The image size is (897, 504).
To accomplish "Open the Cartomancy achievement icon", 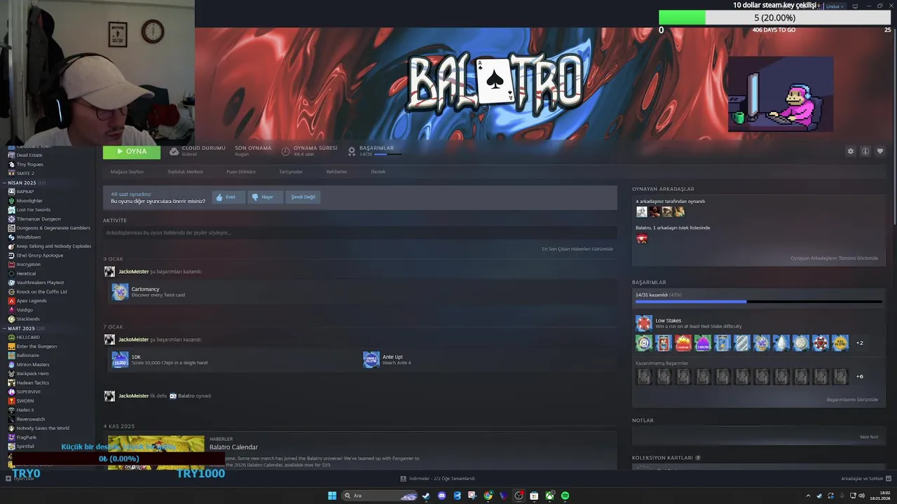I will [x=120, y=292].
